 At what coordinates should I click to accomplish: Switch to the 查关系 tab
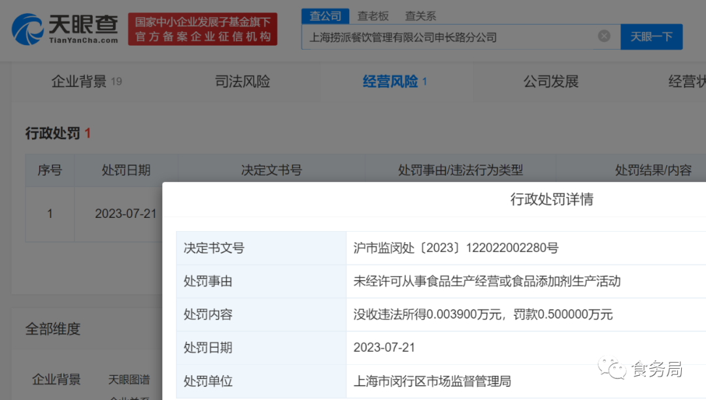coord(420,16)
